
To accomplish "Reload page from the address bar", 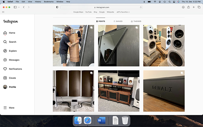I will 141,7.
